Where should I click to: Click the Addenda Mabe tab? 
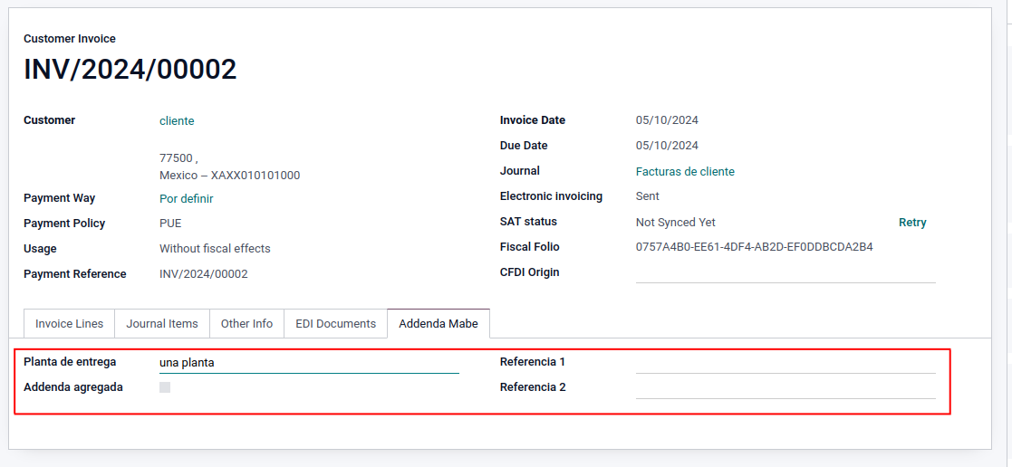(439, 323)
